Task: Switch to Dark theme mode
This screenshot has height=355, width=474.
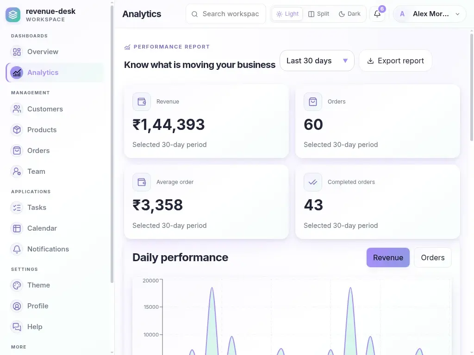Action: tap(349, 14)
